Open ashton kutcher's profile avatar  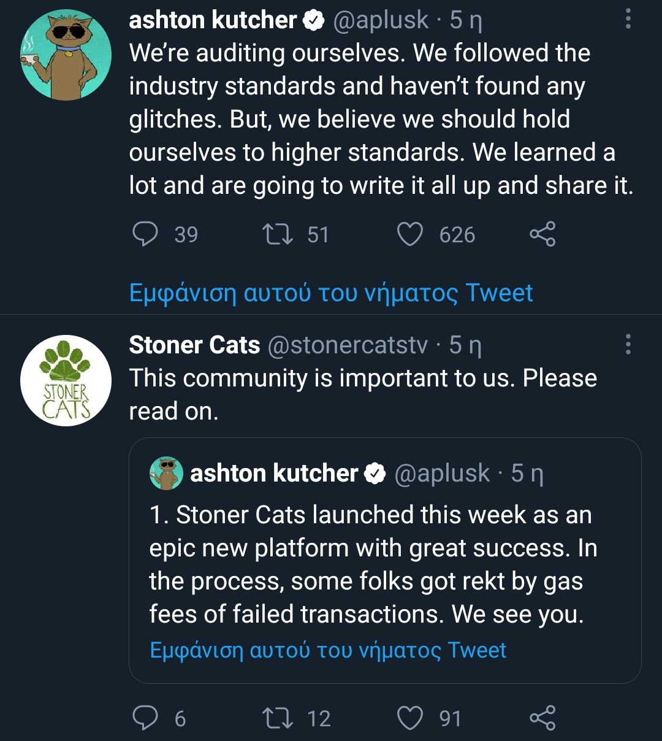pos(66,55)
